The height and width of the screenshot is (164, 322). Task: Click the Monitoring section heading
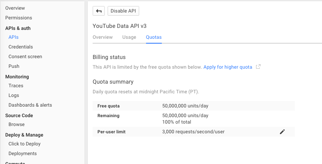pos(17,77)
